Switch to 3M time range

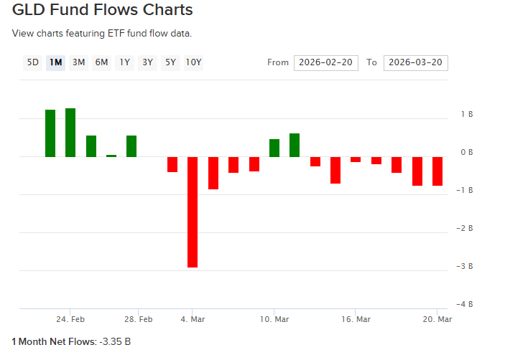click(x=78, y=62)
